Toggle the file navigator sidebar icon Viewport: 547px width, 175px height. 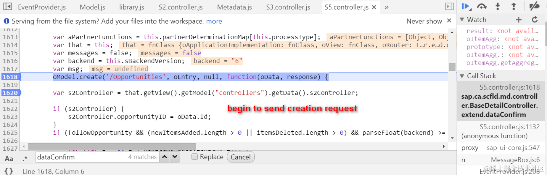7,7
